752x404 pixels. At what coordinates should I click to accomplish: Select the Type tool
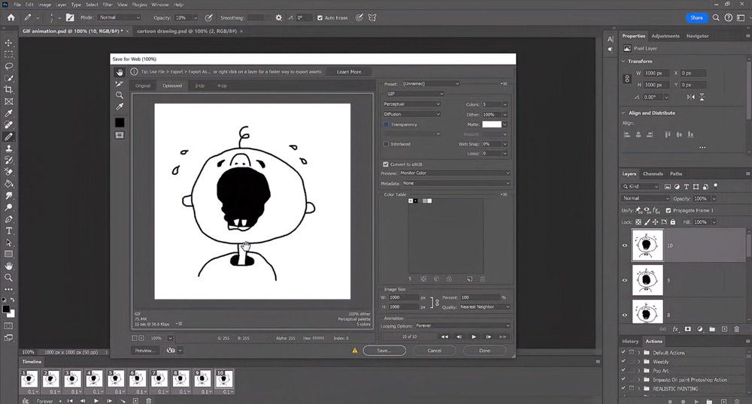click(x=8, y=231)
